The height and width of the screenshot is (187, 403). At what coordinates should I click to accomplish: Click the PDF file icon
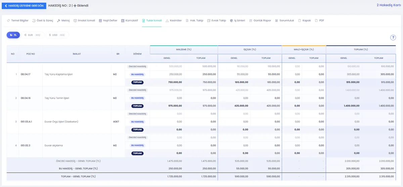[x=316, y=20]
